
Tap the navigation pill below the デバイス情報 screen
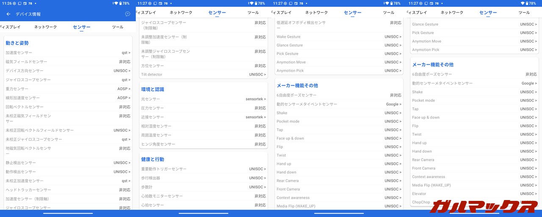pyautogui.click(x=68, y=213)
